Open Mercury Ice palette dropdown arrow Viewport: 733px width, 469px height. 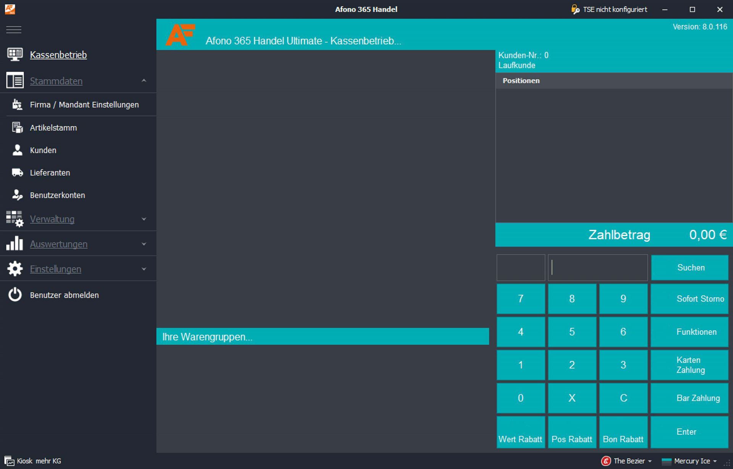(715, 461)
